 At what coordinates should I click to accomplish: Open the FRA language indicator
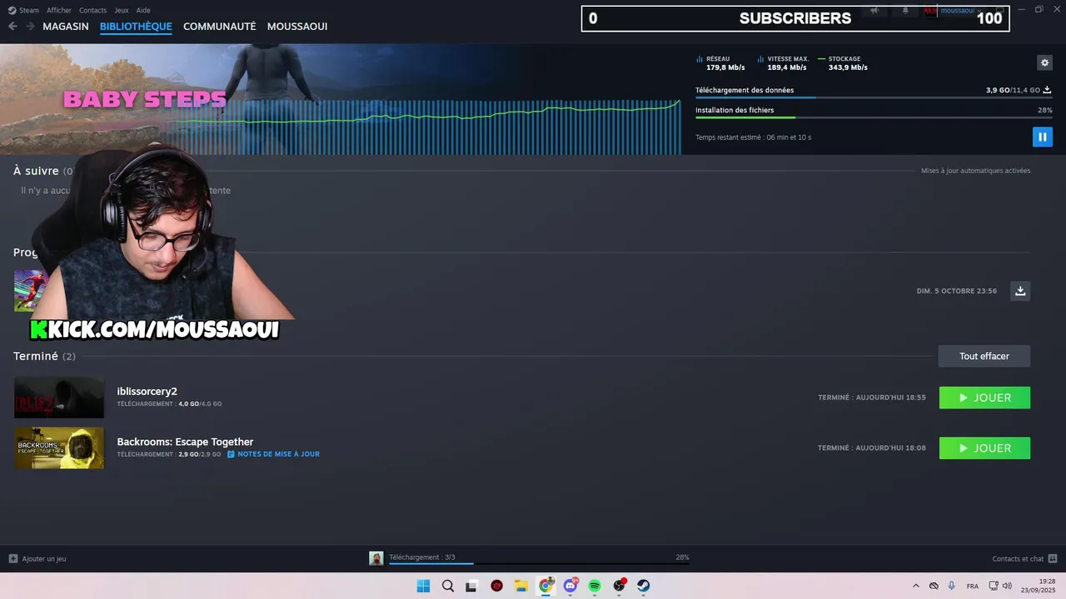click(x=972, y=587)
